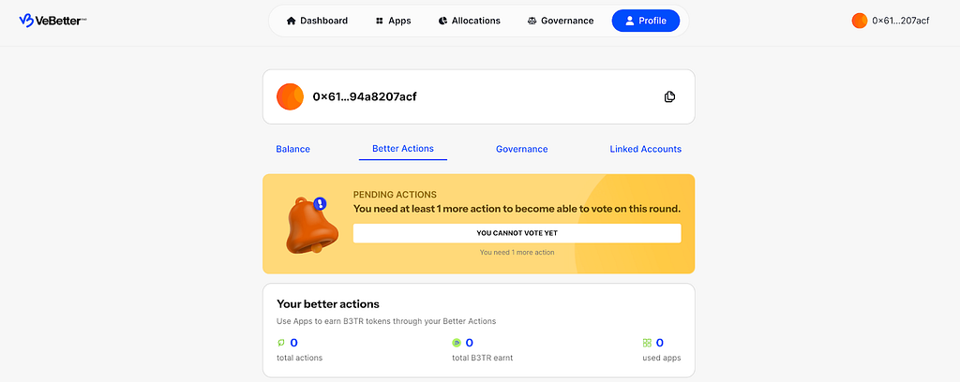The image size is (960, 382).
Task: Click the Allocations pie chart icon
Action: coord(442,21)
